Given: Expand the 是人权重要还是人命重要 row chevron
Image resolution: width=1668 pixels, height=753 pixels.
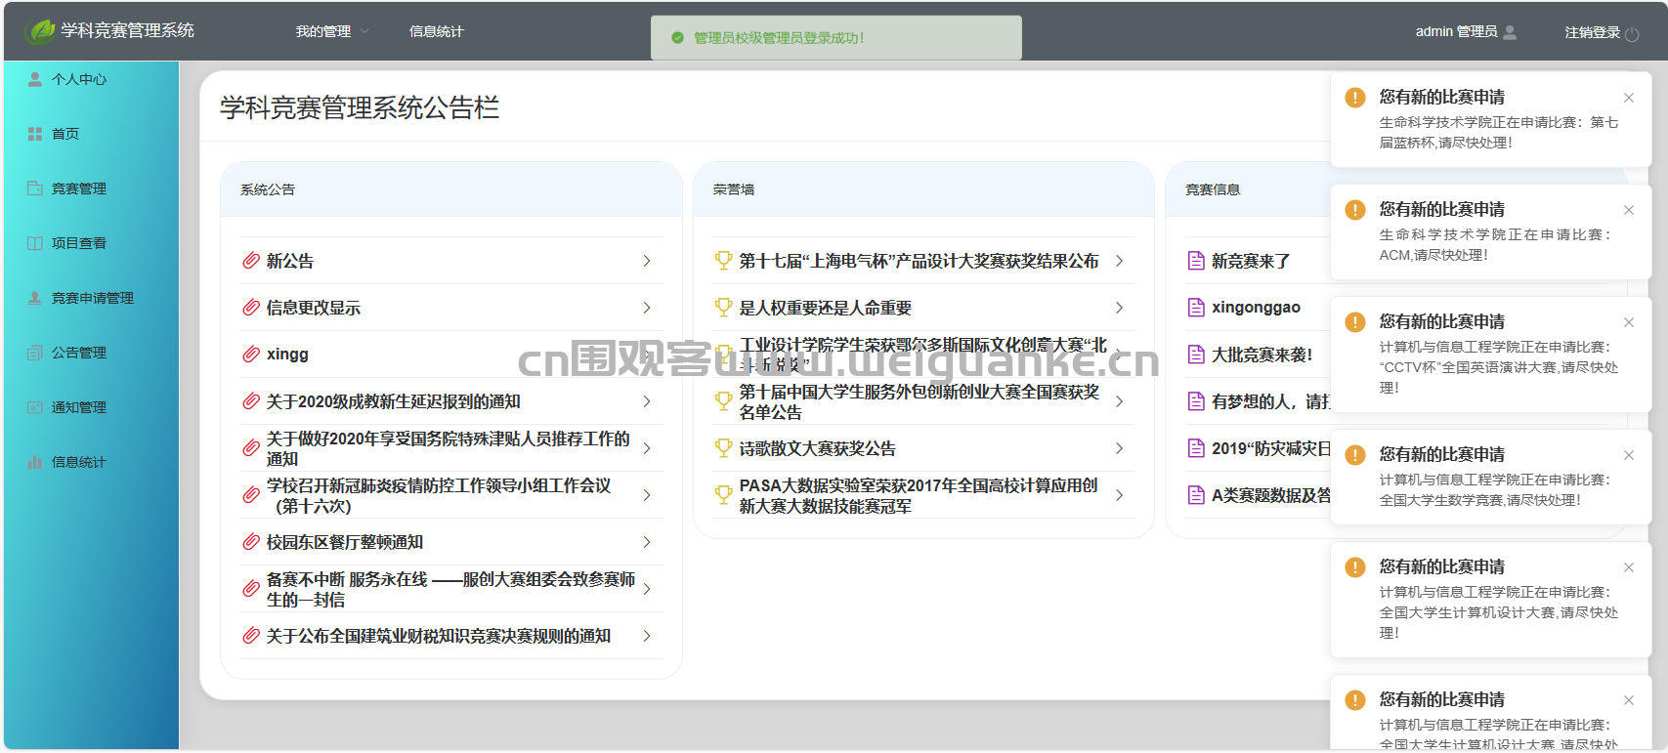Looking at the screenshot, I should (1119, 308).
